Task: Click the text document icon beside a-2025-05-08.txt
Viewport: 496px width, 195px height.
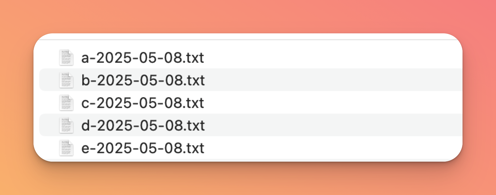Action: click(66, 57)
